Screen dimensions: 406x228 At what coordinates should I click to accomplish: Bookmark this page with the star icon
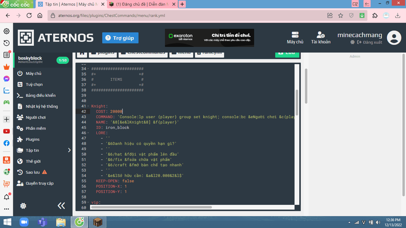pos(341,16)
